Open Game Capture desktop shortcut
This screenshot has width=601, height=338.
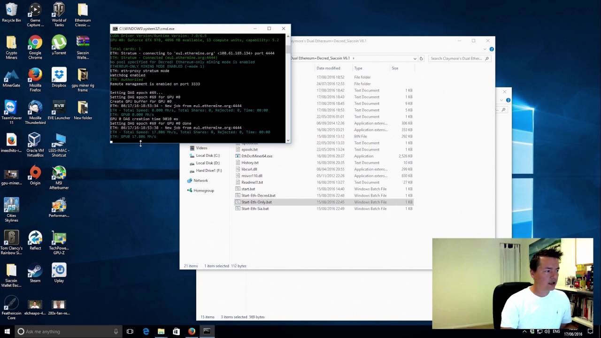(x=35, y=15)
